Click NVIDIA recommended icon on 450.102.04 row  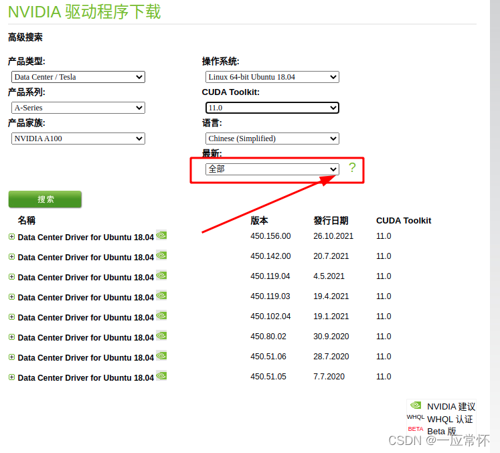[x=161, y=315]
